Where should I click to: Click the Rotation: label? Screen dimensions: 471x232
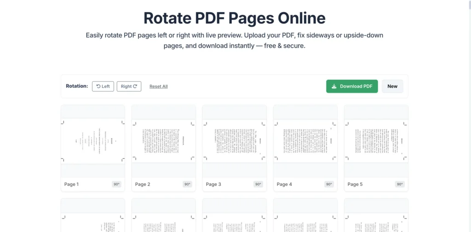pos(77,86)
